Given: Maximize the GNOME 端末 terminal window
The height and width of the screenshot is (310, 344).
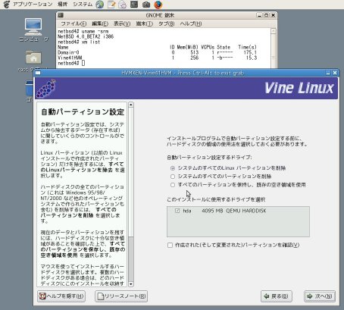Looking at the screenshot, I should coord(266,15).
